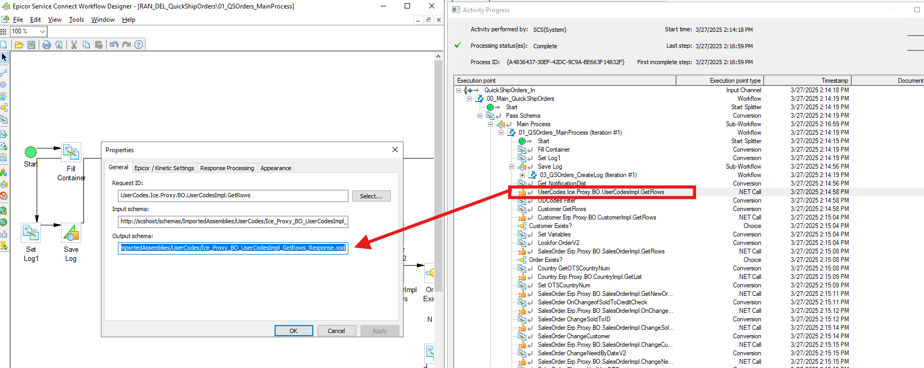Click into the Output schema field
Screen dimensions: 924x368
click(x=233, y=248)
